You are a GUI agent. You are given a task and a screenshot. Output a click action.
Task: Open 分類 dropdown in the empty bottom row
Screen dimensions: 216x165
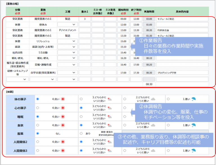[17, 79]
